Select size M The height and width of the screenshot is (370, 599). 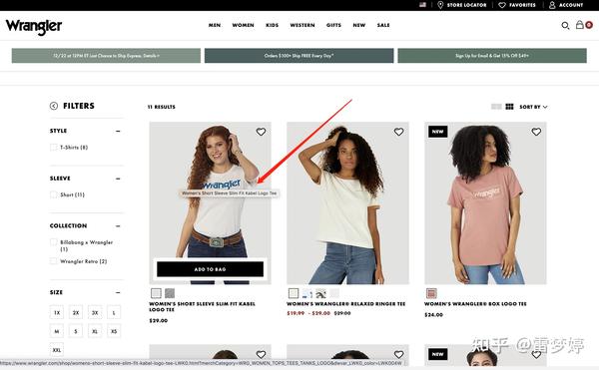click(x=57, y=331)
